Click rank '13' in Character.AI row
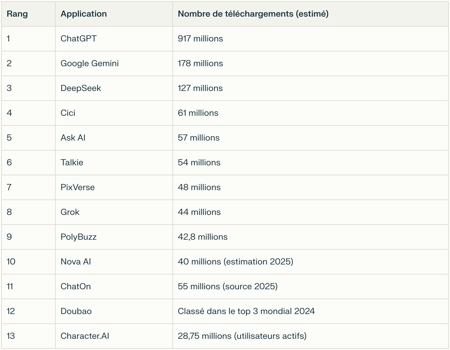Screen dimensions: 450x350 (11, 336)
